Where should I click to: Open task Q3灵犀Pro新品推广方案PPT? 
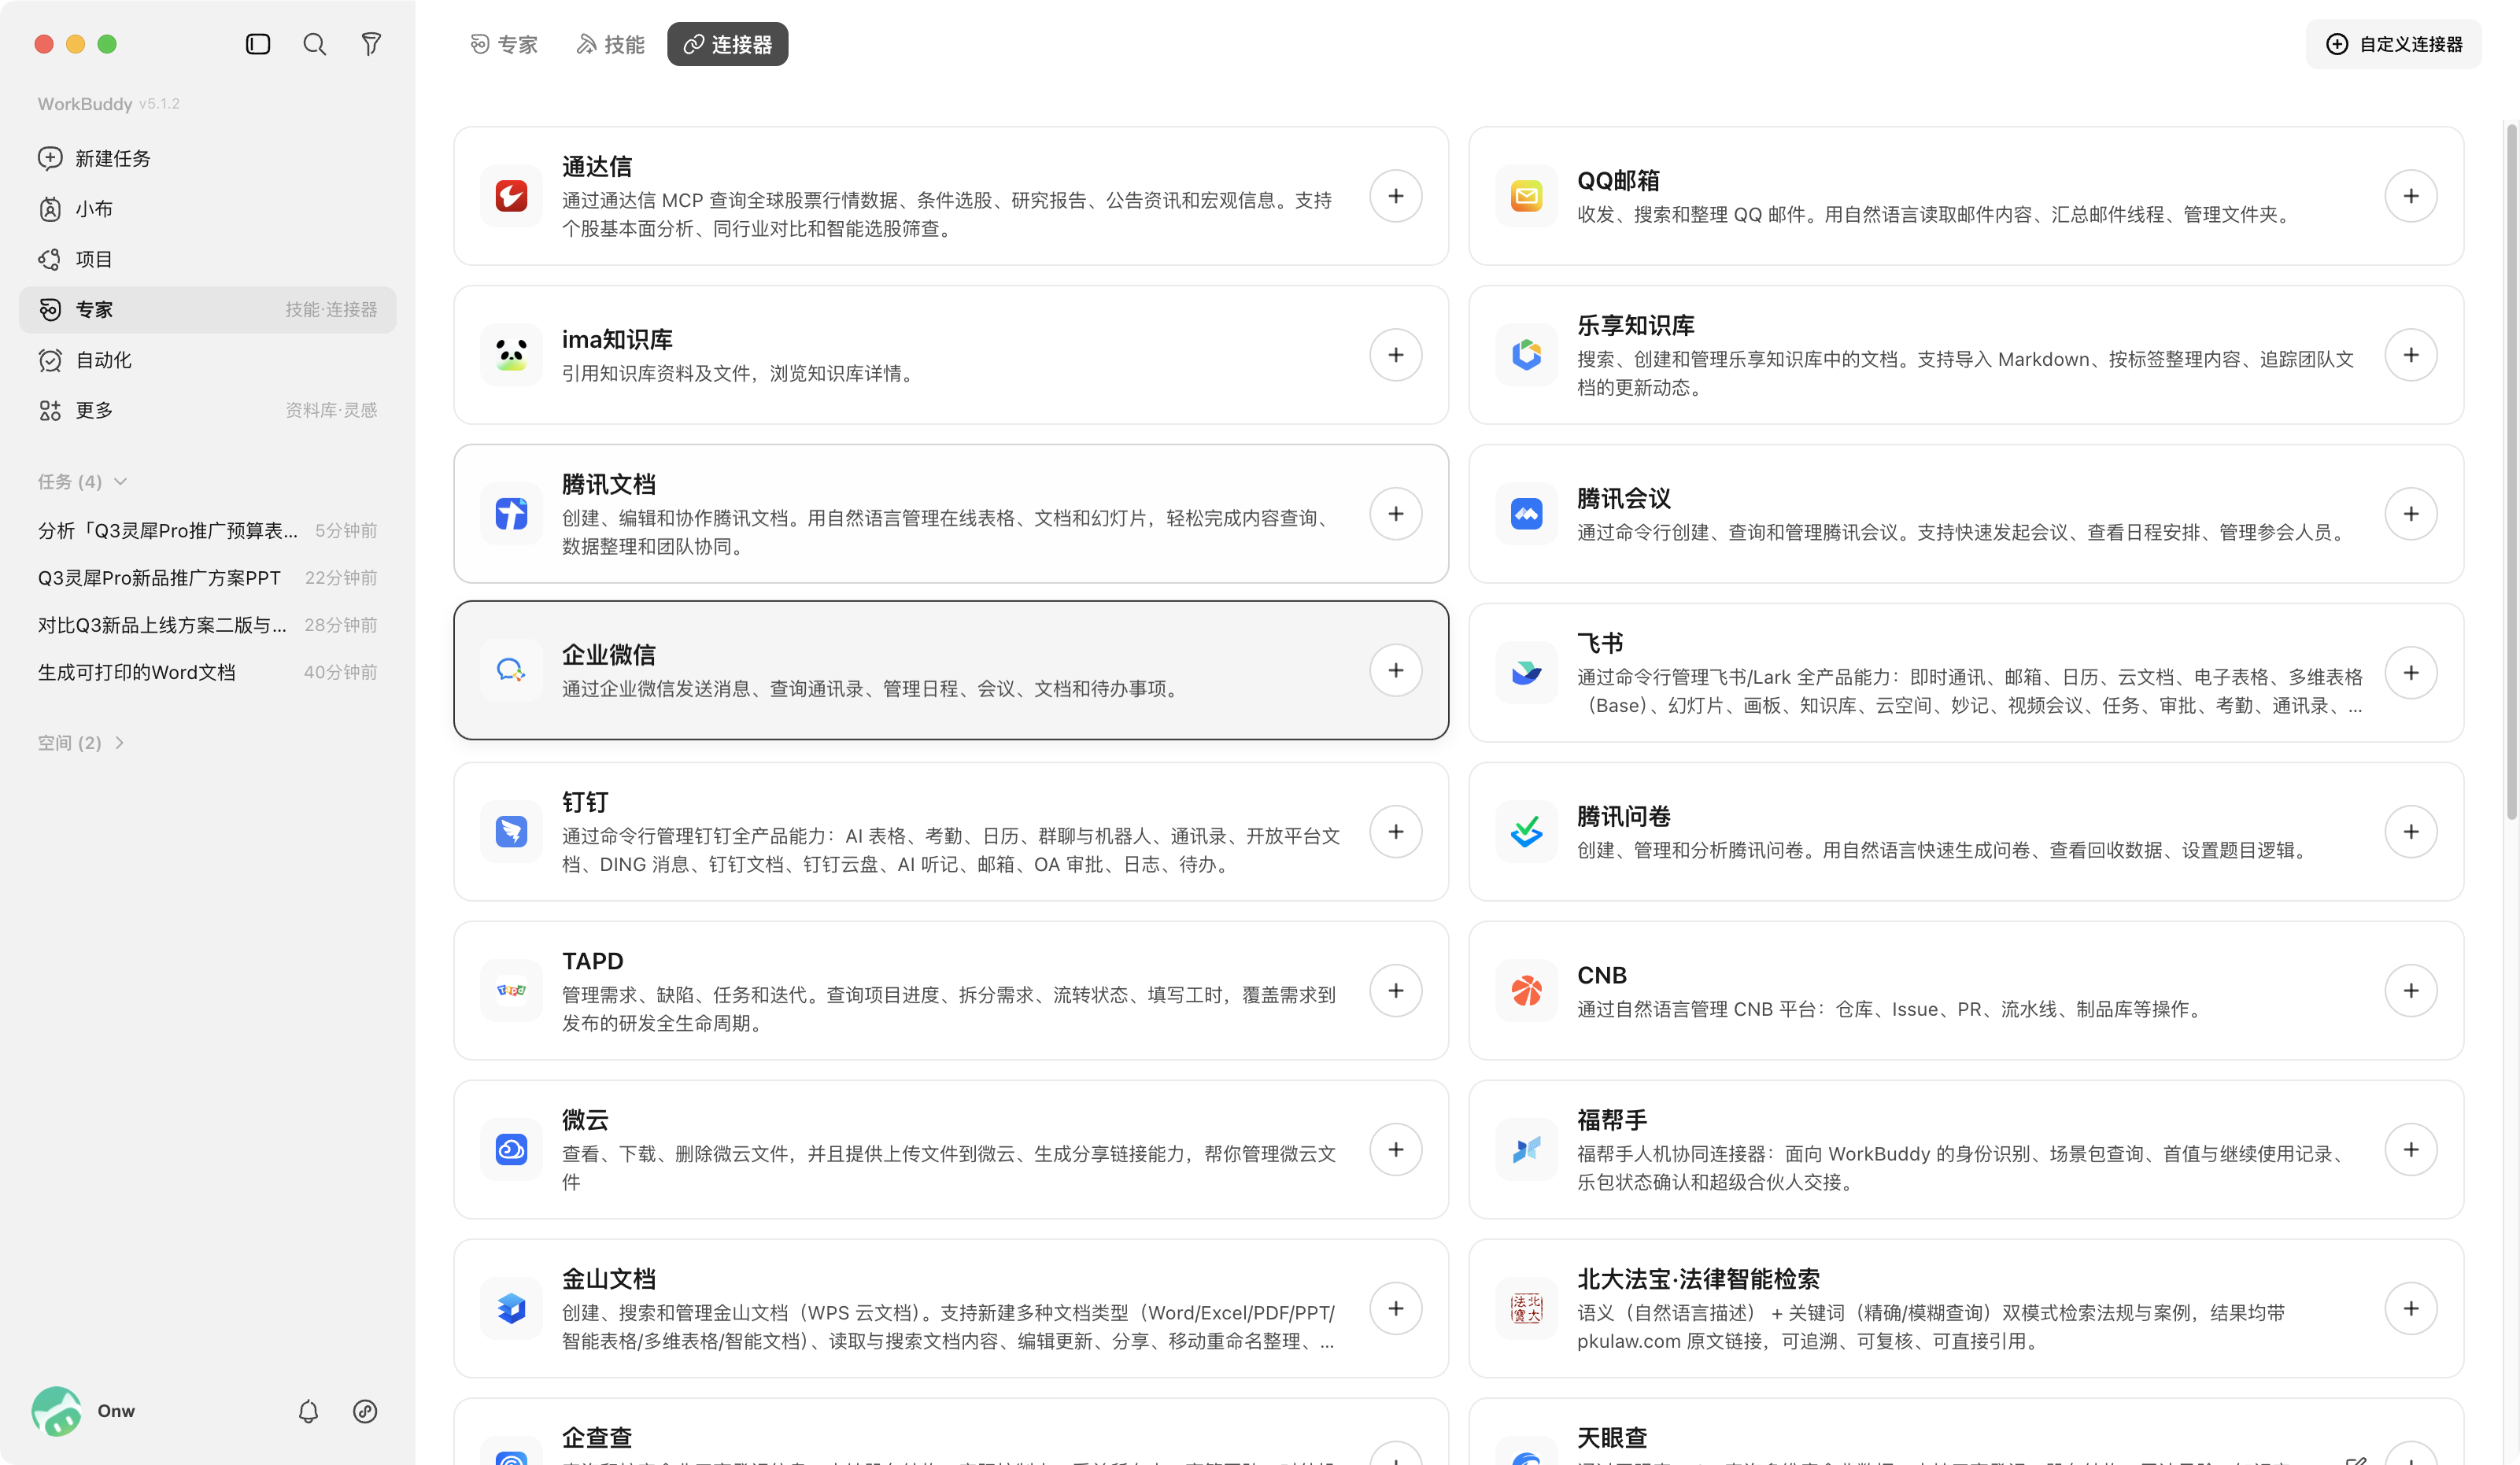pos(208,578)
